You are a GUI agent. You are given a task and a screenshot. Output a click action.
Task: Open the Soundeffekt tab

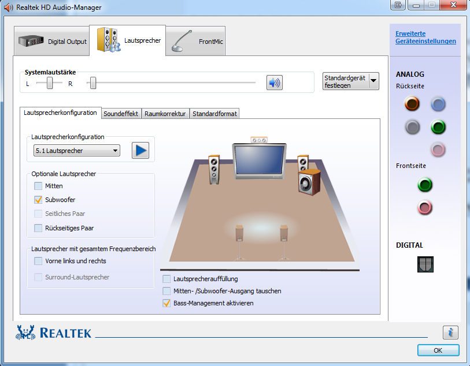pos(121,114)
